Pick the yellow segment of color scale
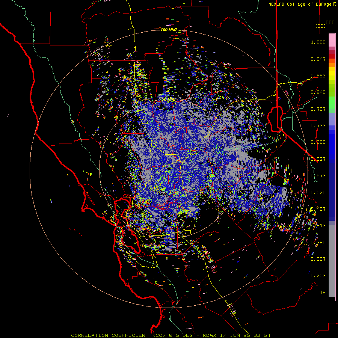This screenshot has width=338, height=338. 332,74
